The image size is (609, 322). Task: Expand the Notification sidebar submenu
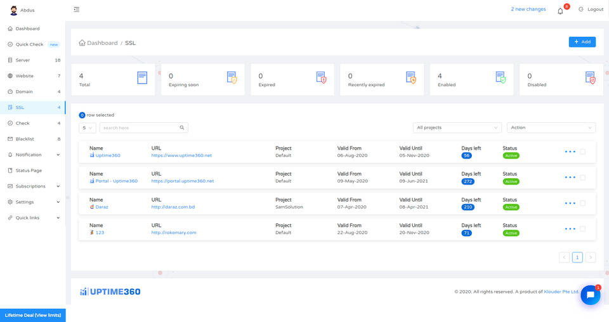33,155
